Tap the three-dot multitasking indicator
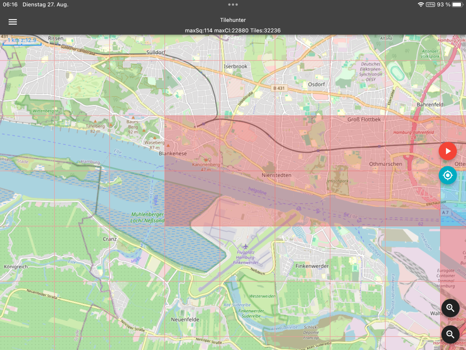The image size is (466, 350). (x=233, y=5)
